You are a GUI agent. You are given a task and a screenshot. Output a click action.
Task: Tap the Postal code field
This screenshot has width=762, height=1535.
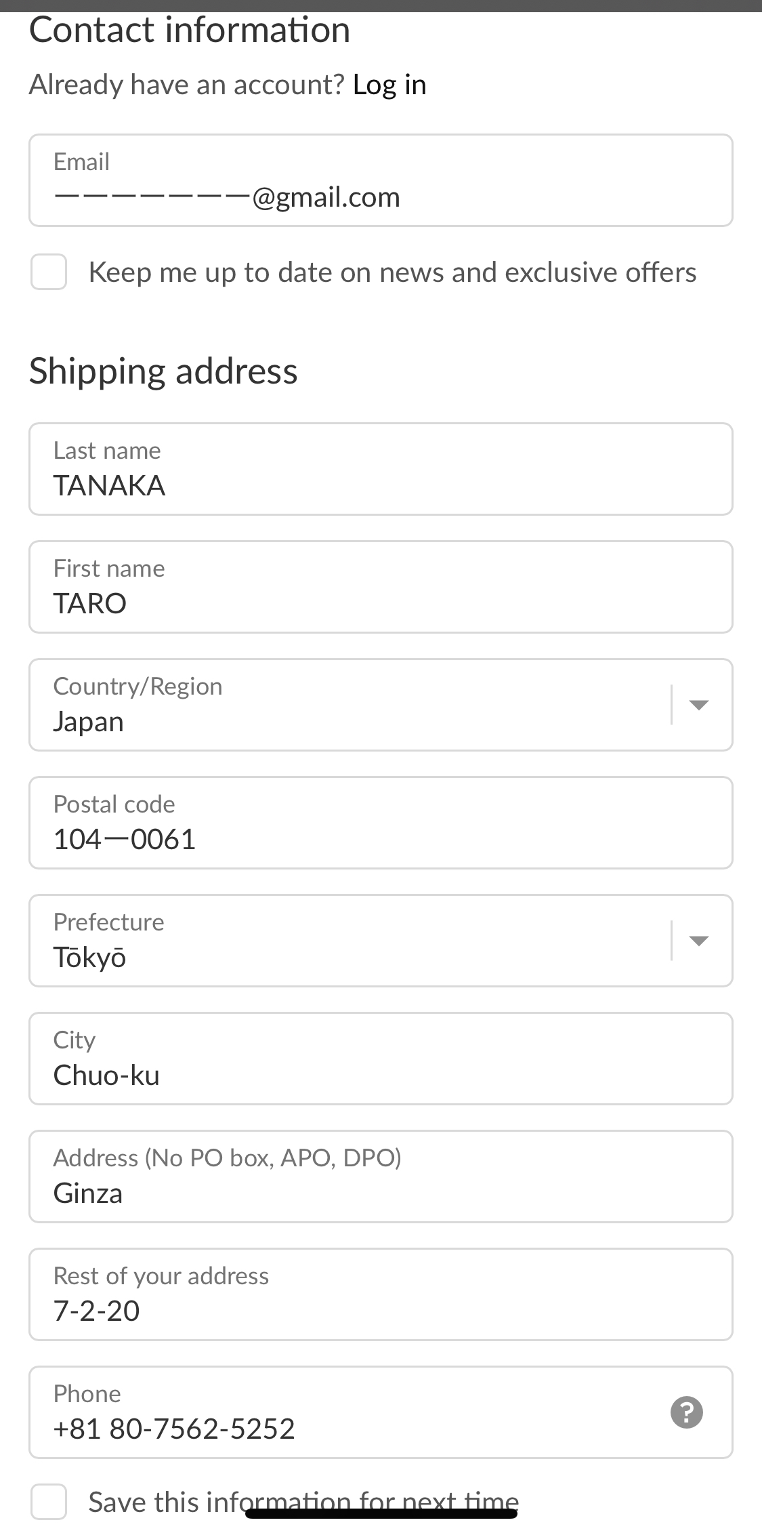(381, 823)
